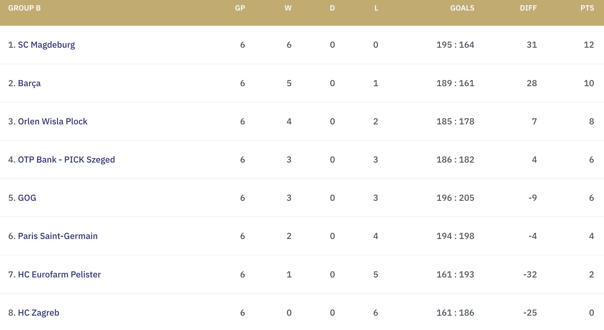Screen dimensions: 604x330
Task: Open the GOG team link
Action: click(27, 198)
